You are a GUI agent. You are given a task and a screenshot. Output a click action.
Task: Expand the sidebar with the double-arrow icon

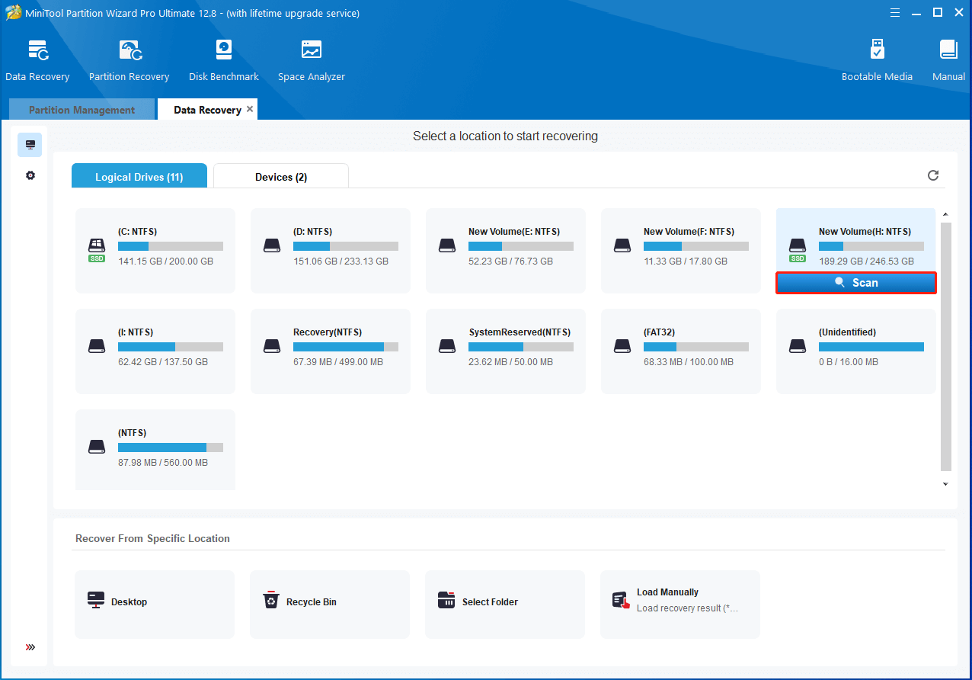click(x=30, y=647)
